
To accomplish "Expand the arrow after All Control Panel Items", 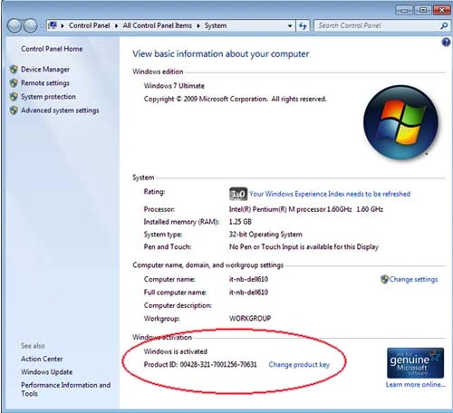I will (198, 26).
